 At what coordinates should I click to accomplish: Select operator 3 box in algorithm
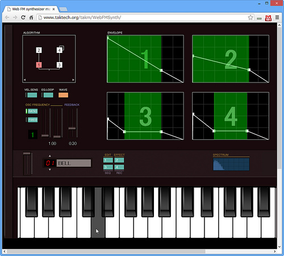click(x=60, y=65)
